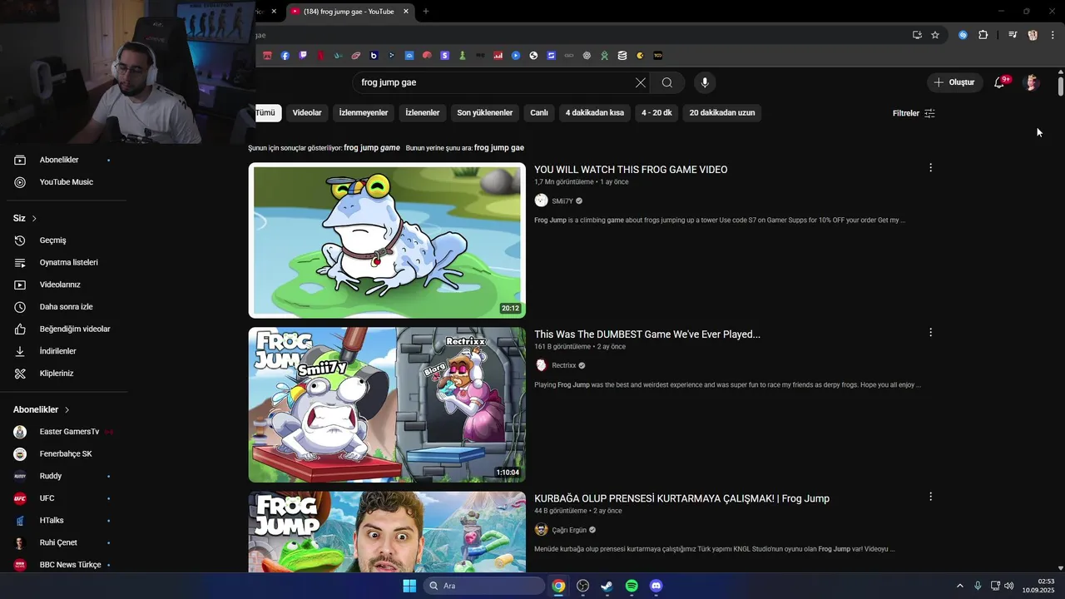
Task: Open Çağrı Ergün channel link
Action: click(569, 530)
